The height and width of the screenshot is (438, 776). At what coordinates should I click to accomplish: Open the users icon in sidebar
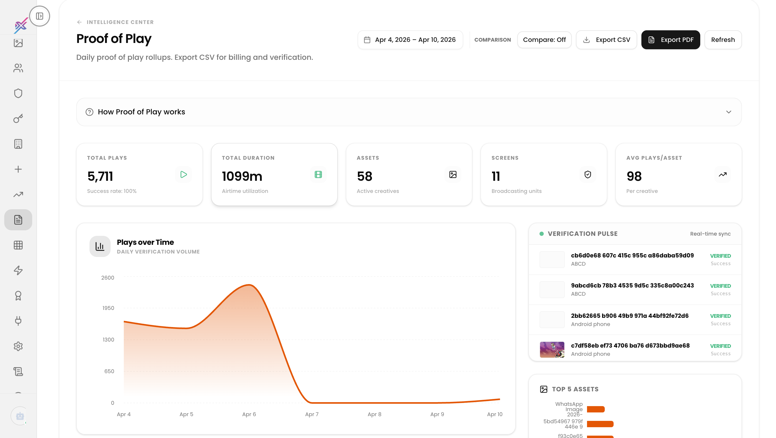click(18, 68)
